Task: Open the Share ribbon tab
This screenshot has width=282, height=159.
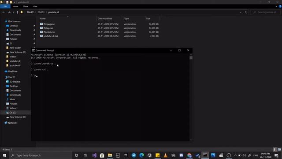Action: point(26,6)
